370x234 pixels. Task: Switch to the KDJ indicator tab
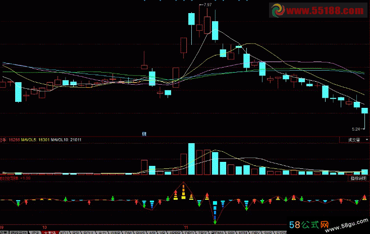pyautogui.click(x=64, y=232)
